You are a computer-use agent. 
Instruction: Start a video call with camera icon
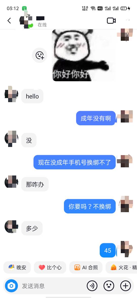(x=111, y=21)
